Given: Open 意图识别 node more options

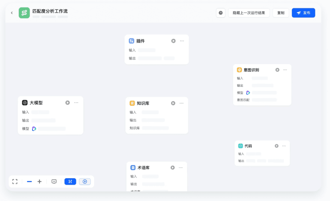Looking at the screenshot, I should 285,70.
